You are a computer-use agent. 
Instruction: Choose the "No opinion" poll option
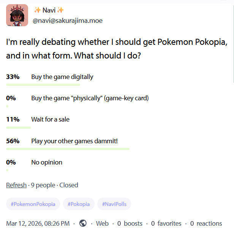[47, 162]
